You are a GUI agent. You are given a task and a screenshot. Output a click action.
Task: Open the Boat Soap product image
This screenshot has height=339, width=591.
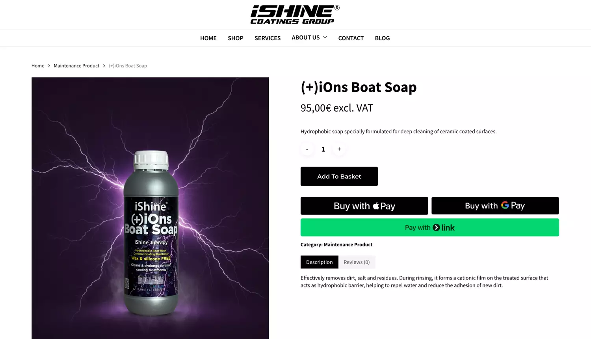point(150,208)
